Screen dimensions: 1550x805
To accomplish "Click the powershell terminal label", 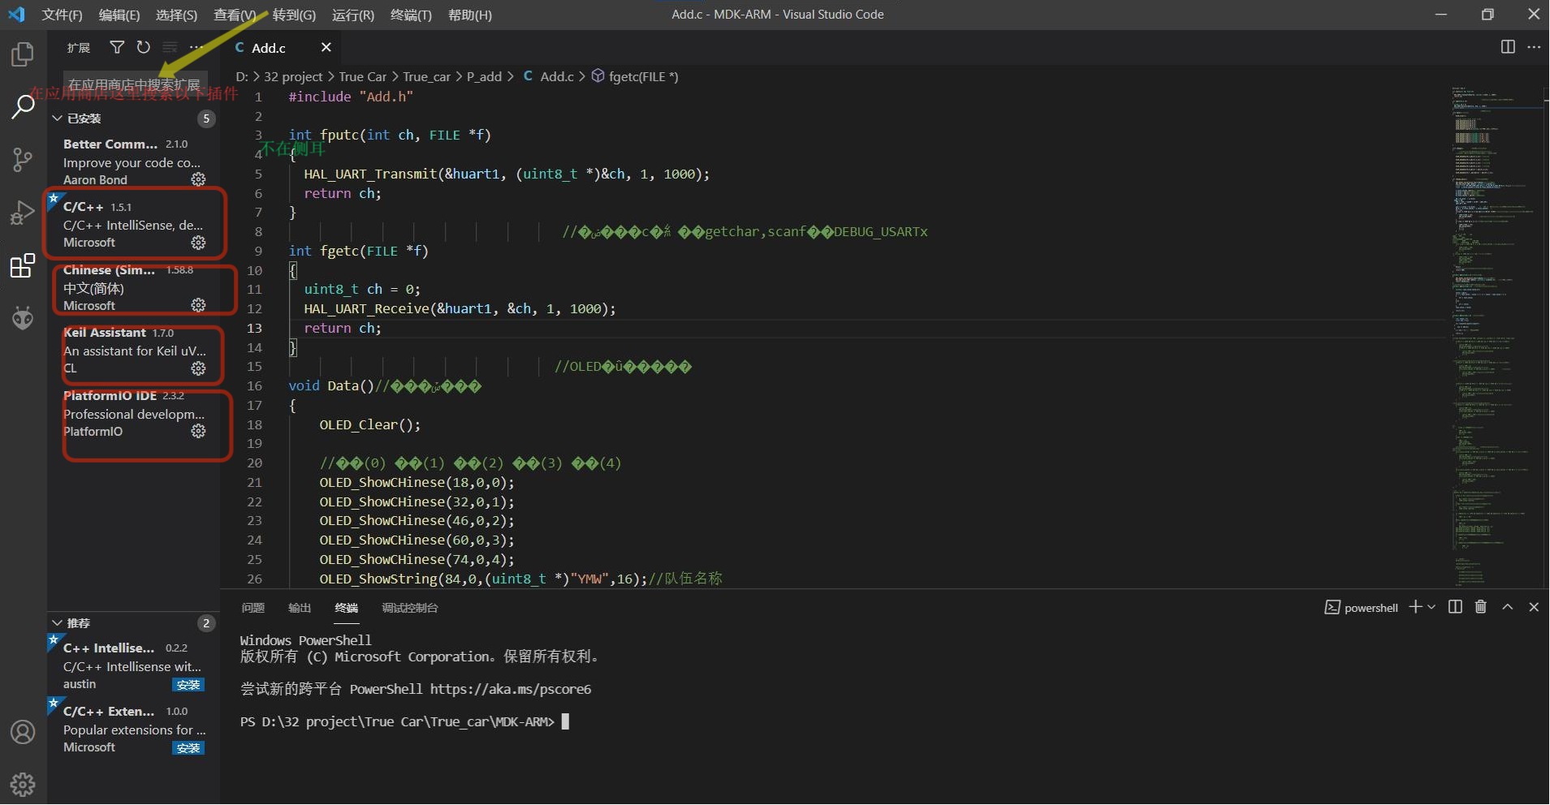I will click(1362, 608).
